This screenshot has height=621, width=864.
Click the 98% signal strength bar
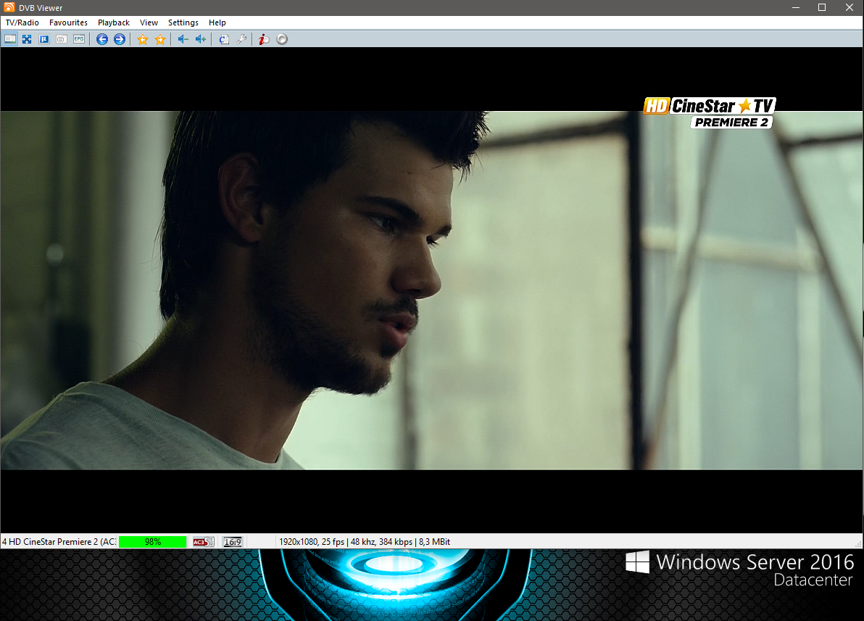coord(153,542)
